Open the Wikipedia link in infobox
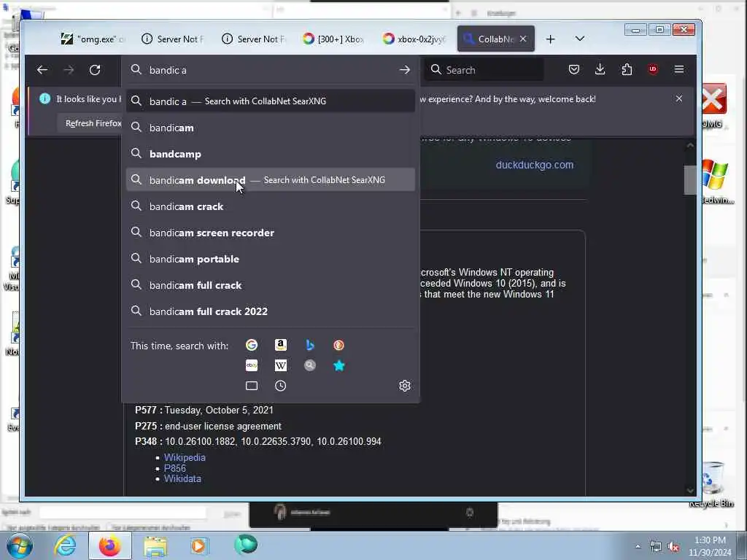 click(185, 457)
